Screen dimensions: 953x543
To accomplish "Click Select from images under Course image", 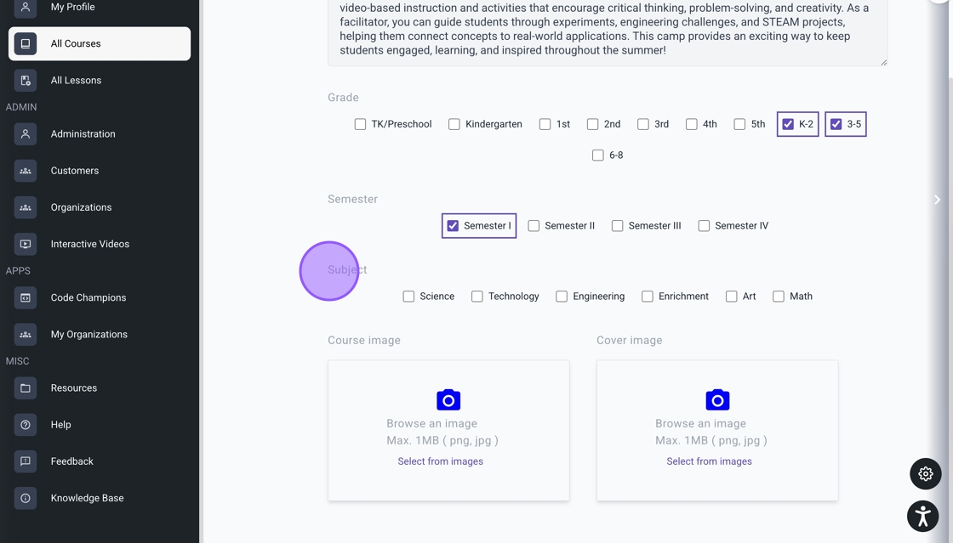I will coord(440,461).
